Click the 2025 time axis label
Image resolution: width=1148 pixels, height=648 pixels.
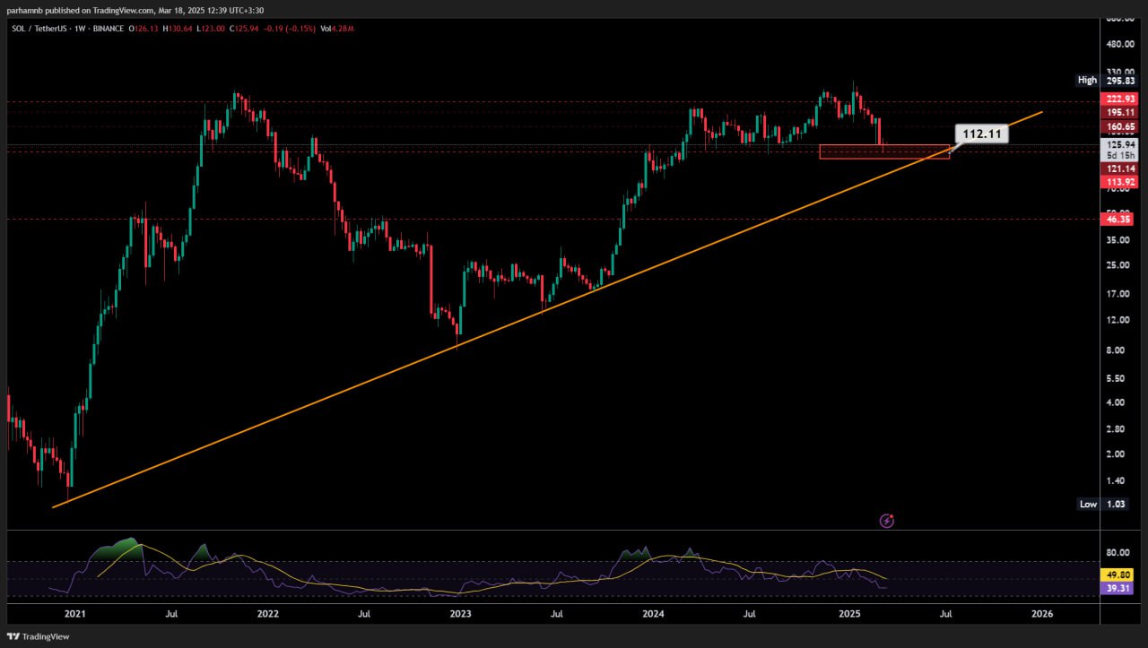point(849,614)
